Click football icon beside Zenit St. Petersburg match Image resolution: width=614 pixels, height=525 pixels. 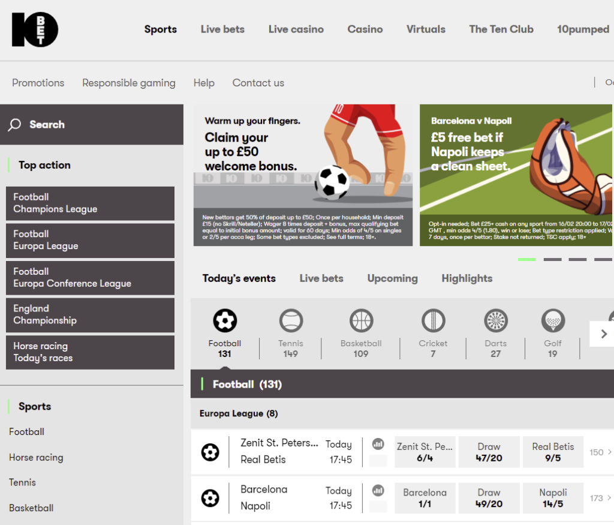click(x=210, y=452)
